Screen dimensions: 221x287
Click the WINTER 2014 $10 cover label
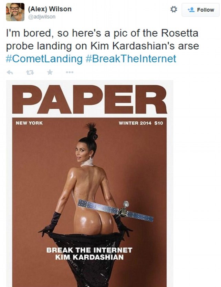coord(141,123)
